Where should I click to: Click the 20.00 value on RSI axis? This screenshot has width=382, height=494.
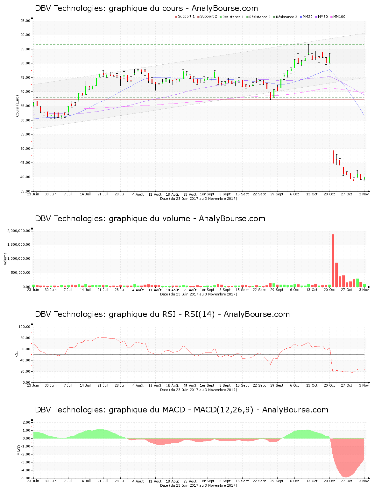pos(25,371)
